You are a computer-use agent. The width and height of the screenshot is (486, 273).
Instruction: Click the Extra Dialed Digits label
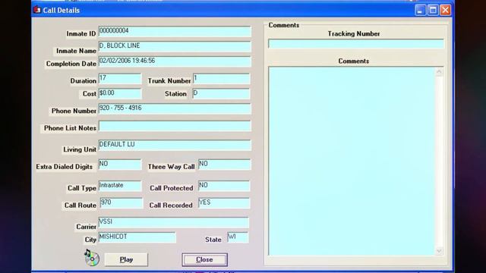click(x=64, y=167)
